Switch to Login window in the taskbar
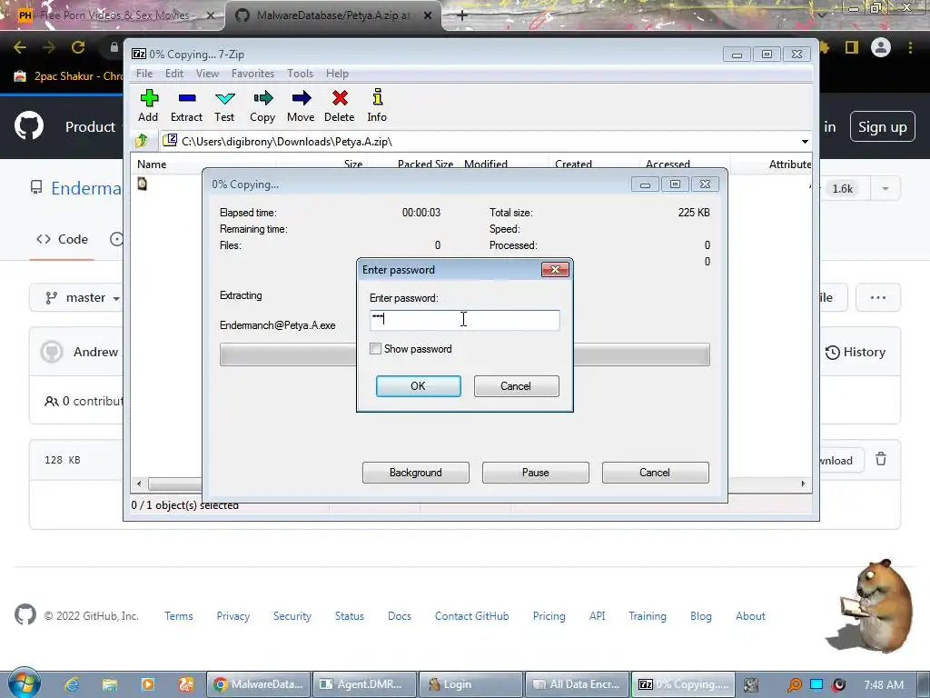The height and width of the screenshot is (698, 930). (471, 683)
